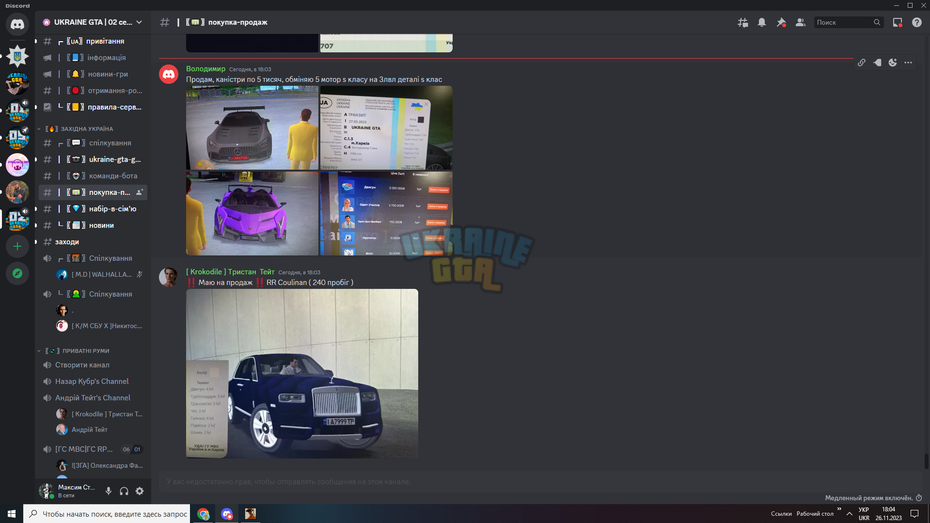Open the price list screenshot image
The width and height of the screenshot is (930, 523).
[x=386, y=213]
